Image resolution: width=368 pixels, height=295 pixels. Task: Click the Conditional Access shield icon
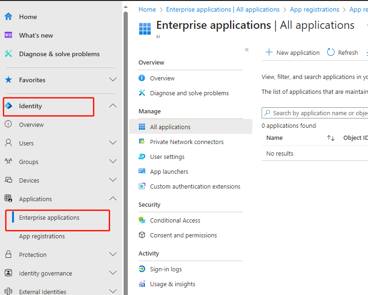click(x=142, y=220)
